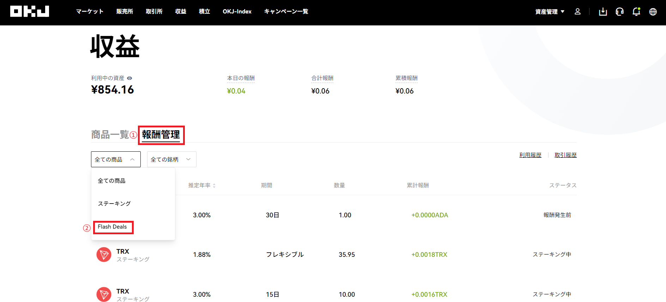This screenshot has width=666, height=302.
Task: Click the OKJ logo
Action: (30, 11)
